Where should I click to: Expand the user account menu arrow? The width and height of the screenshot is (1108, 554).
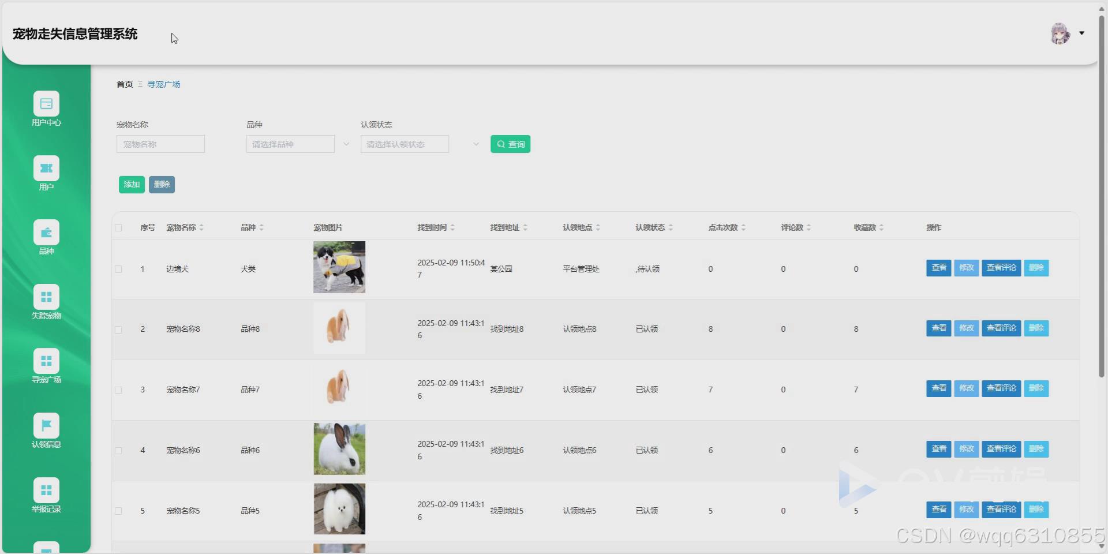click(1082, 33)
